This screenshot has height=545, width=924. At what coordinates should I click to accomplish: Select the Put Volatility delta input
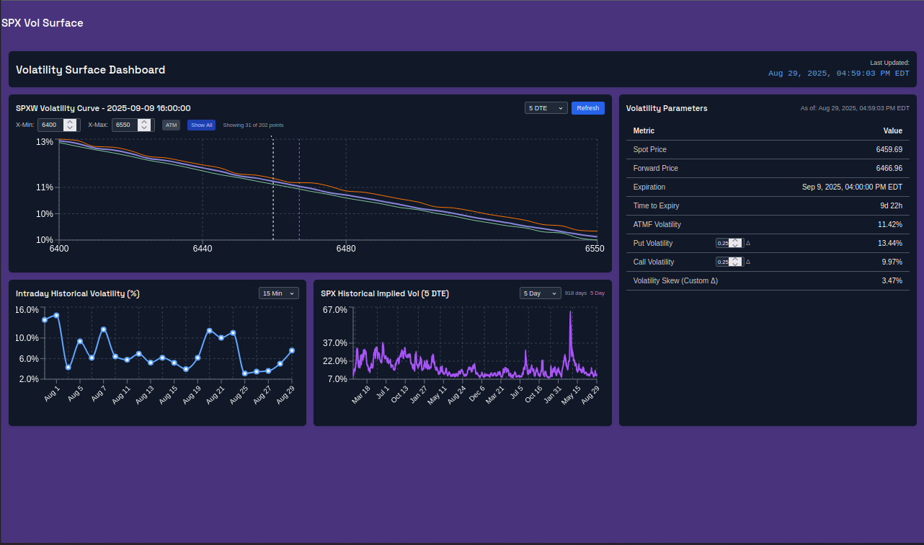722,243
